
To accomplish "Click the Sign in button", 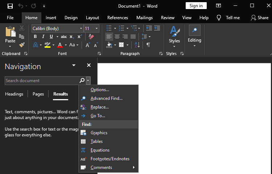I will pyautogui.click(x=196, y=6).
